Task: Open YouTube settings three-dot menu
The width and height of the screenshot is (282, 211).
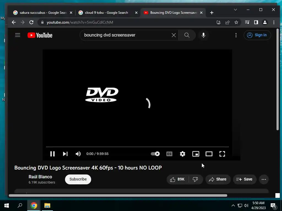Action: click(236, 35)
